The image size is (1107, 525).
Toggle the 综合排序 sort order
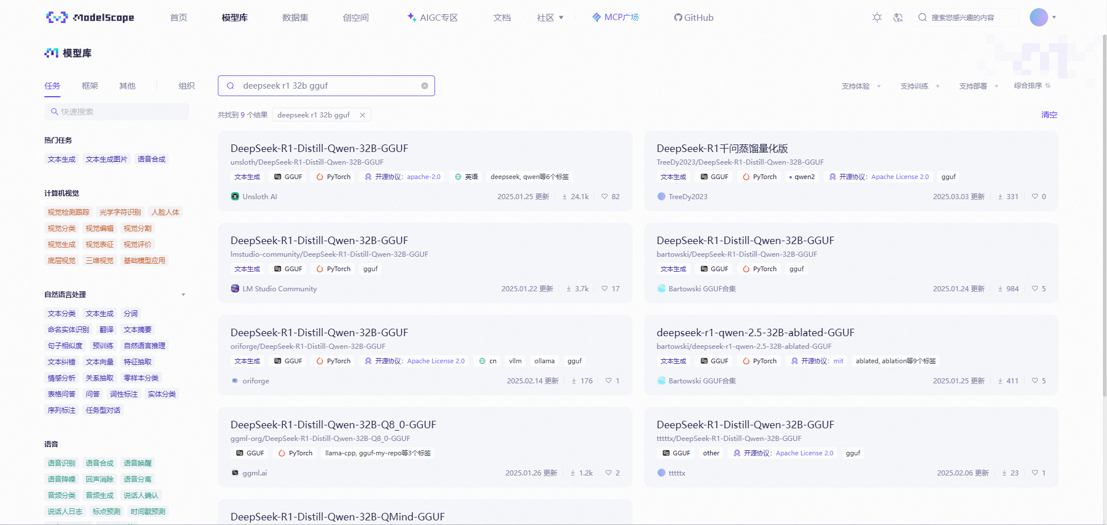coord(1032,86)
